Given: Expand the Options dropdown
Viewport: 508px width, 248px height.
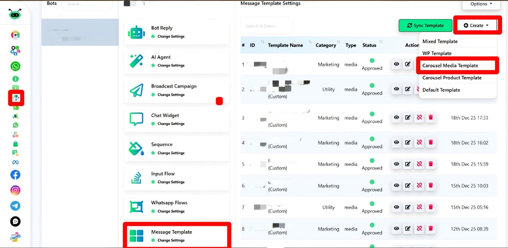Looking at the screenshot, I should tap(481, 4).
